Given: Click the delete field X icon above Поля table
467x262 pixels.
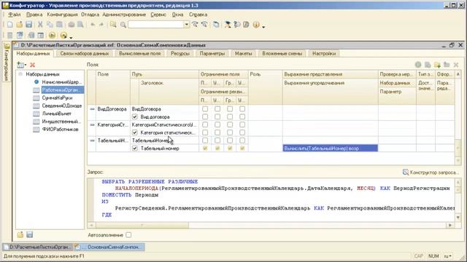Looking at the screenshot, I should [x=455, y=65].
